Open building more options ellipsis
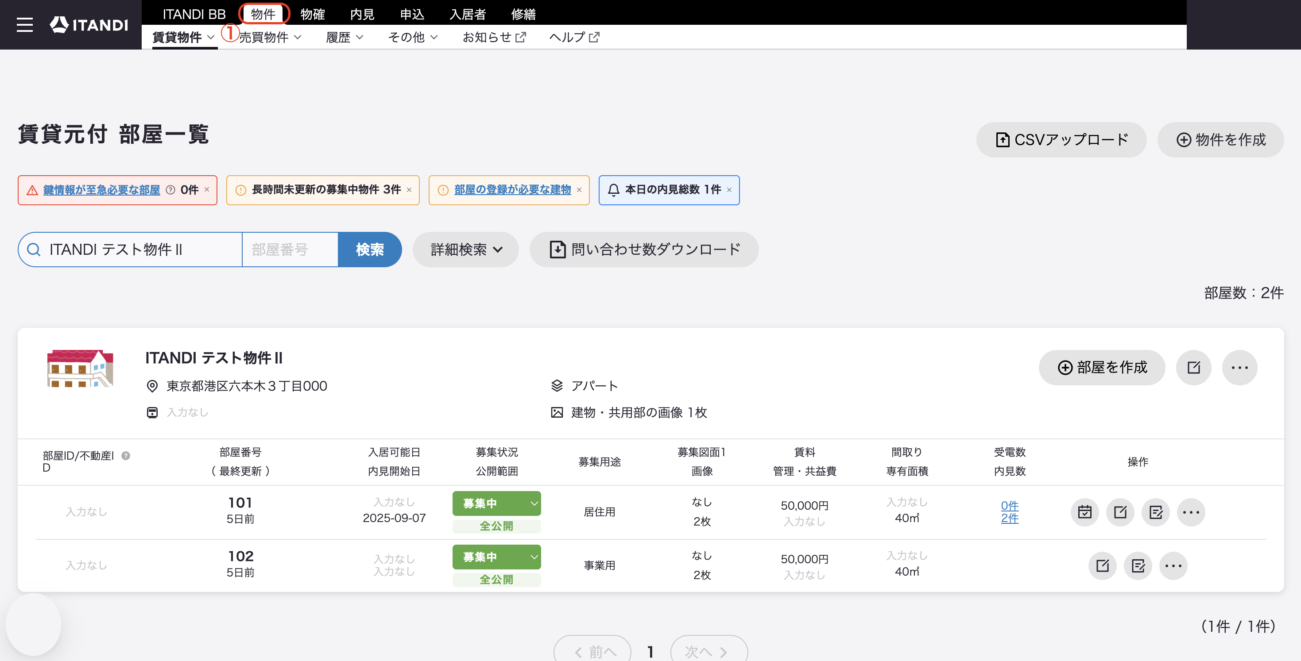Viewport: 1301px width, 661px height. point(1239,367)
